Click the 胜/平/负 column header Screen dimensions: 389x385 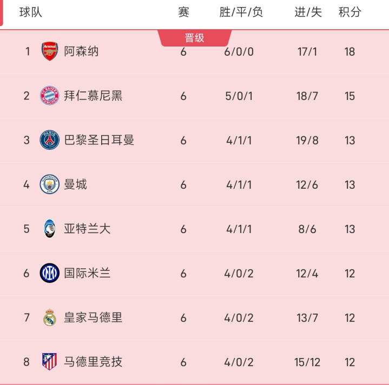coord(241,12)
